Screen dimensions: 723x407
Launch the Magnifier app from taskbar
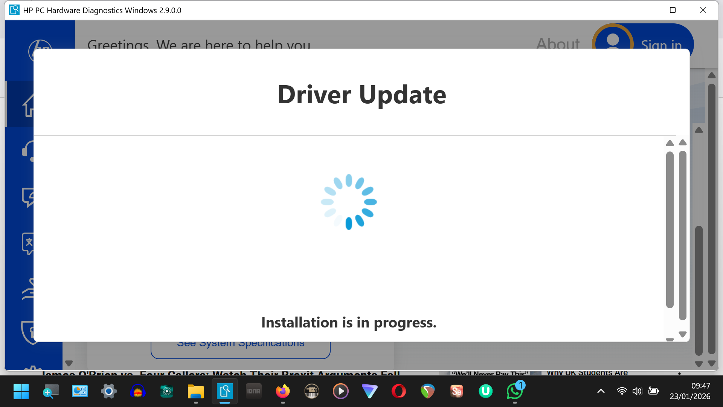coord(50,392)
